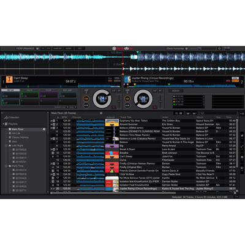Image resolution: width=245 pixels, height=245 pixels.
Task: Open the first column display dropdown near search
Action: [x=188, y=113]
